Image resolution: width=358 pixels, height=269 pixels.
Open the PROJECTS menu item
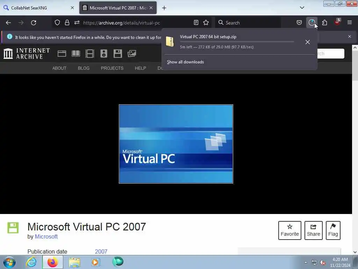[x=112, y=68]
